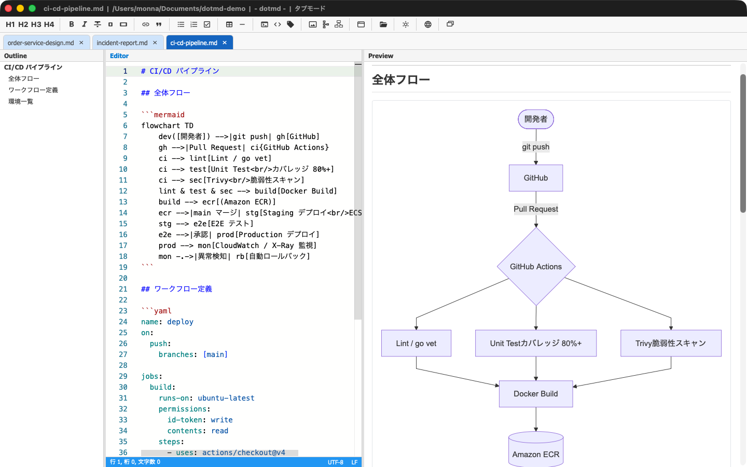Viewport: 747px width, 467px height.
Task: Click the LF line ending status entry
Action: (x=354, y=462)
